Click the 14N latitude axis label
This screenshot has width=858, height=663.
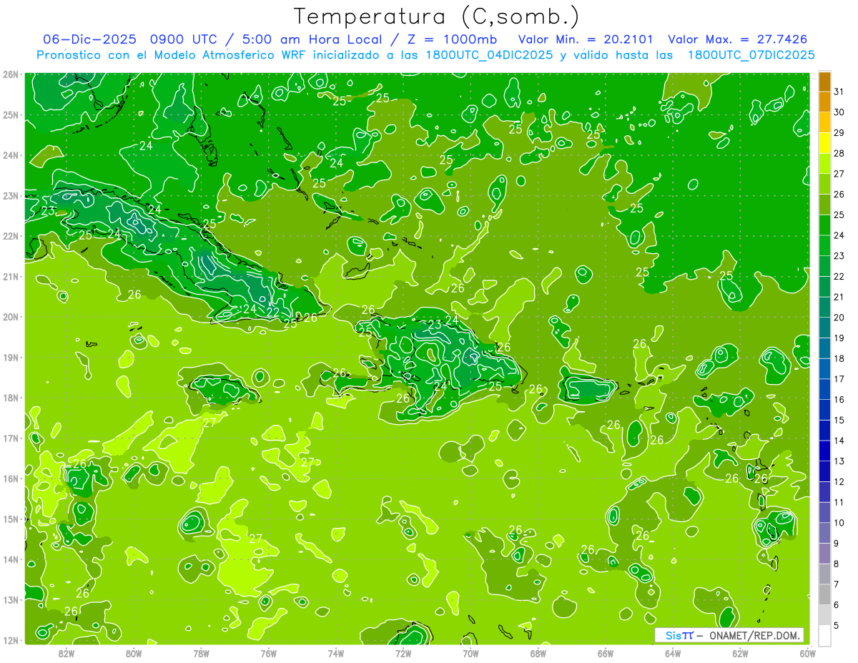[10, 559]
